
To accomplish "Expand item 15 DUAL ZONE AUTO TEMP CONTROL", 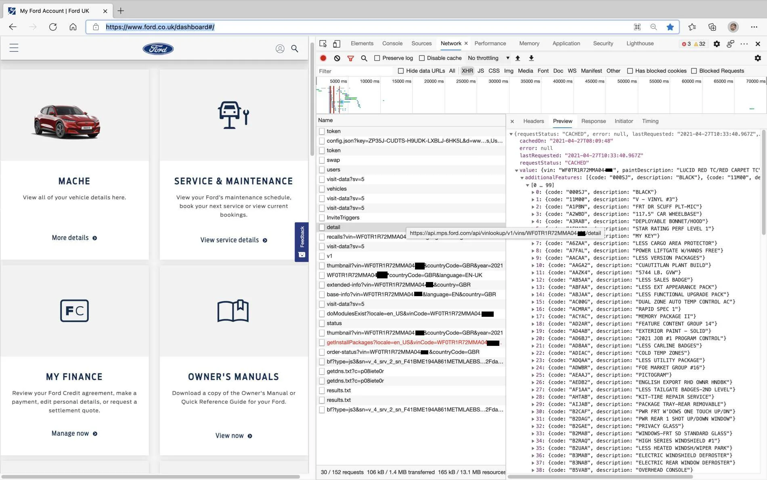I will point(533,302).
